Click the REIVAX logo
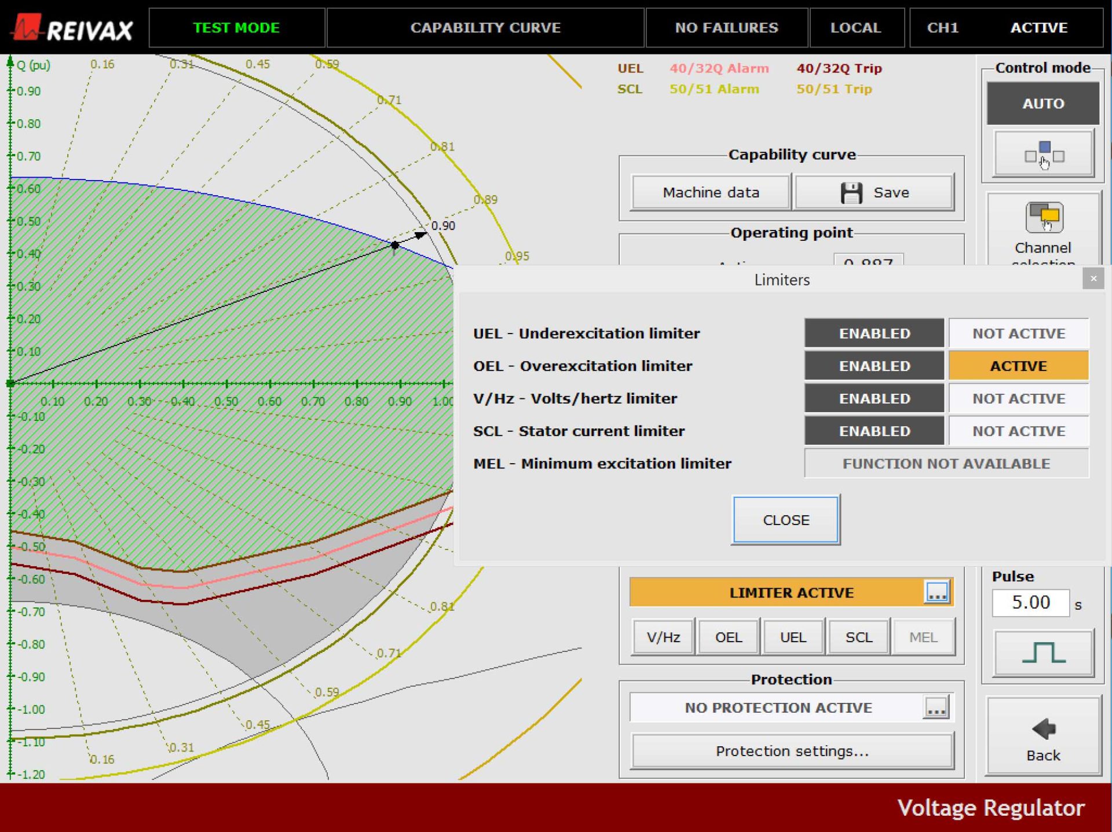 click(x=73, y=27)
